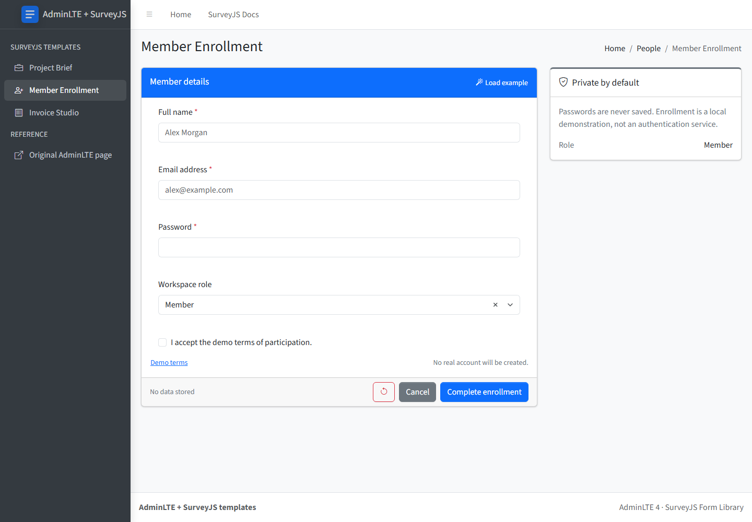Click the Load example text label
Image resolution: width=752 pixels, height=522 pixels.
[x=507, y=82]
